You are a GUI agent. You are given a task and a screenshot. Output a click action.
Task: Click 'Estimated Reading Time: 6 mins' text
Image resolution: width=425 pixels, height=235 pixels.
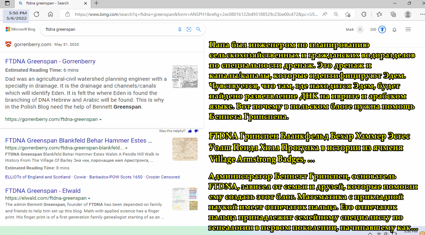42,70
